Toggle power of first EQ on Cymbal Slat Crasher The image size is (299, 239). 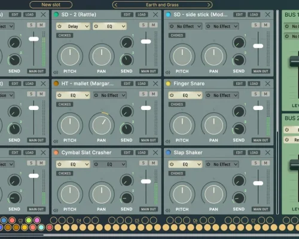point(59,164)
